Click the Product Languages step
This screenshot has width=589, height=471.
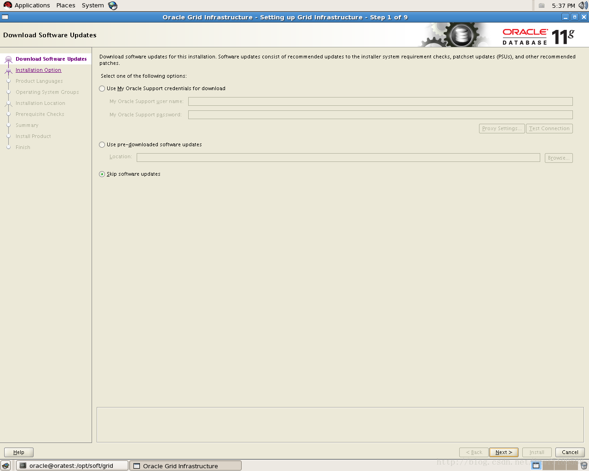(39, 81)
